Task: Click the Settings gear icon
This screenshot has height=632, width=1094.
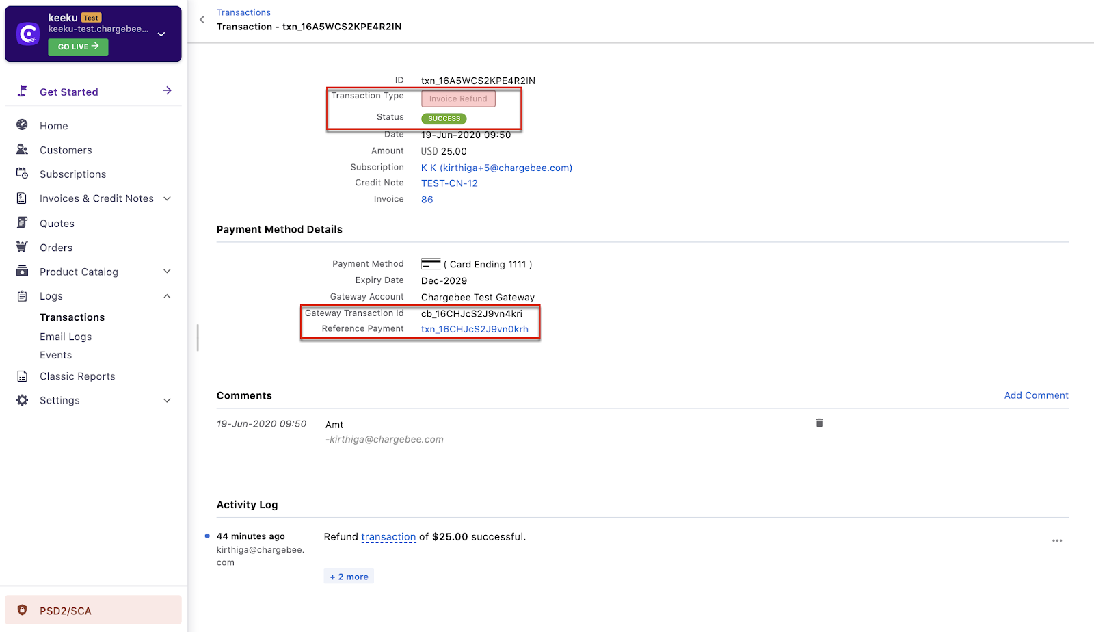Action: [x=22, y=400]
